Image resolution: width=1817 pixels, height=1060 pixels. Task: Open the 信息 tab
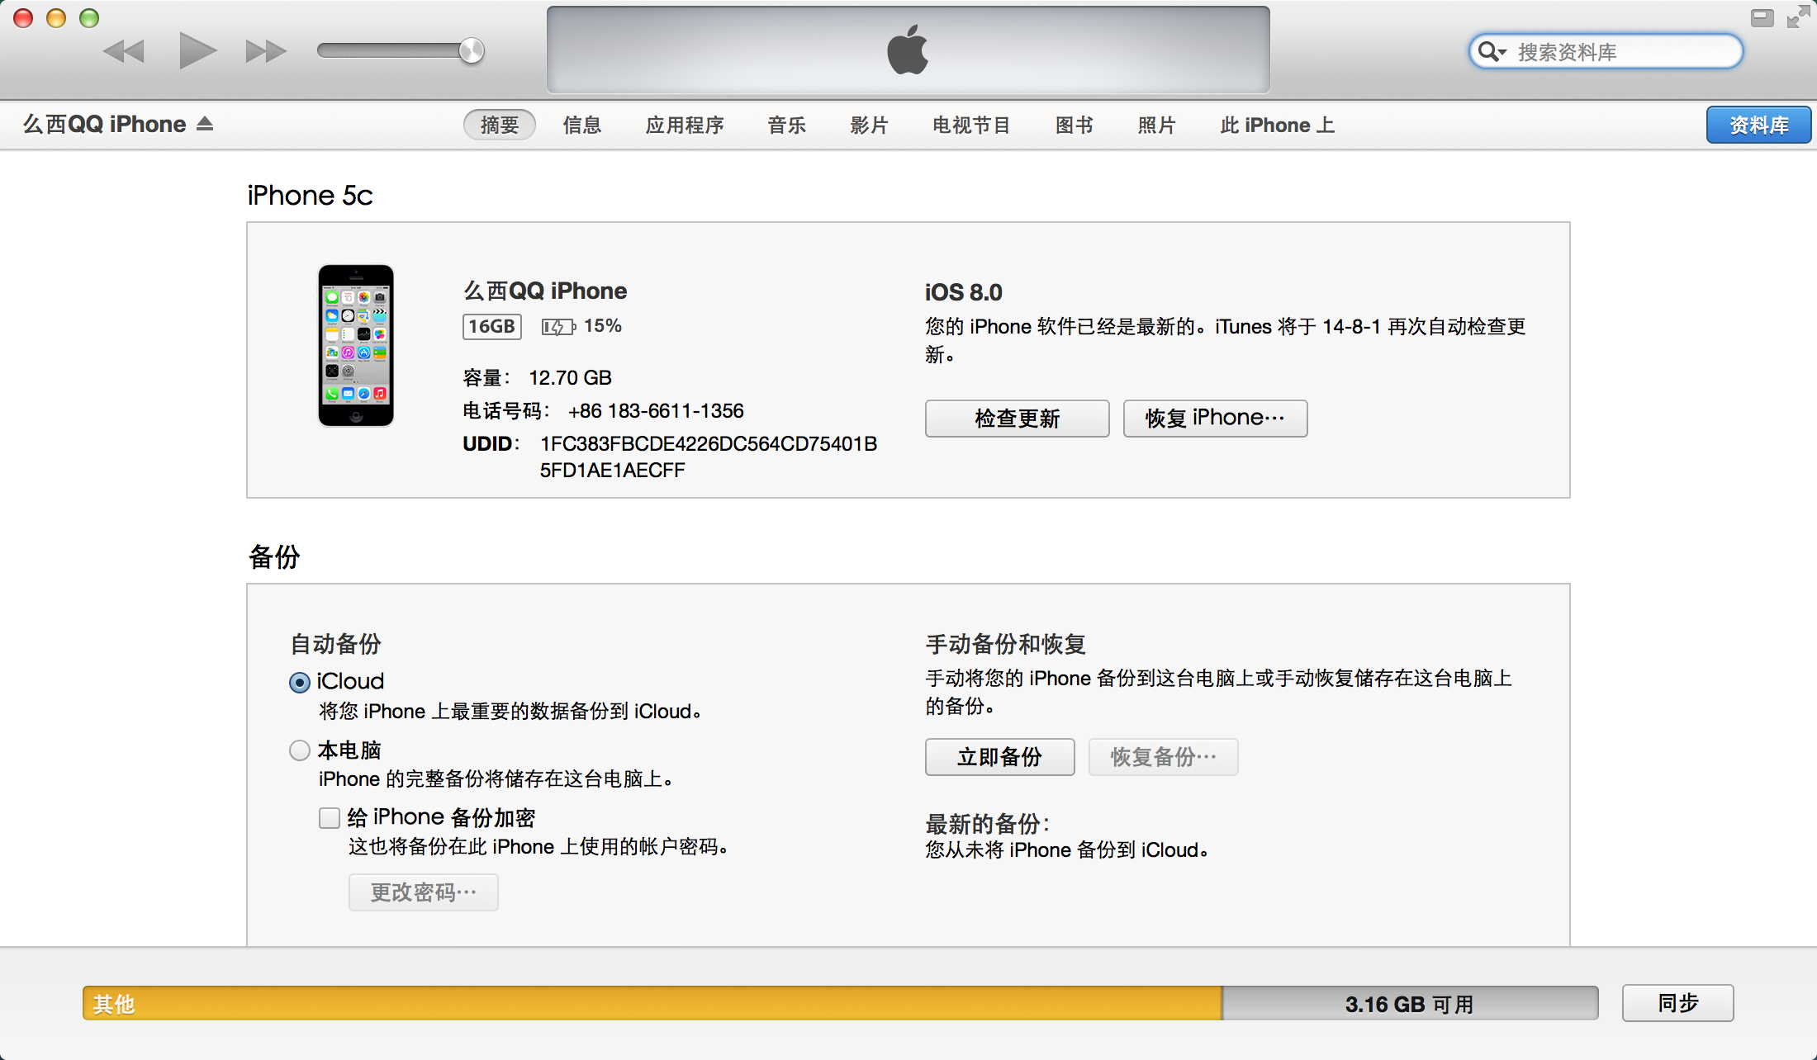click(x=582, y=125)
